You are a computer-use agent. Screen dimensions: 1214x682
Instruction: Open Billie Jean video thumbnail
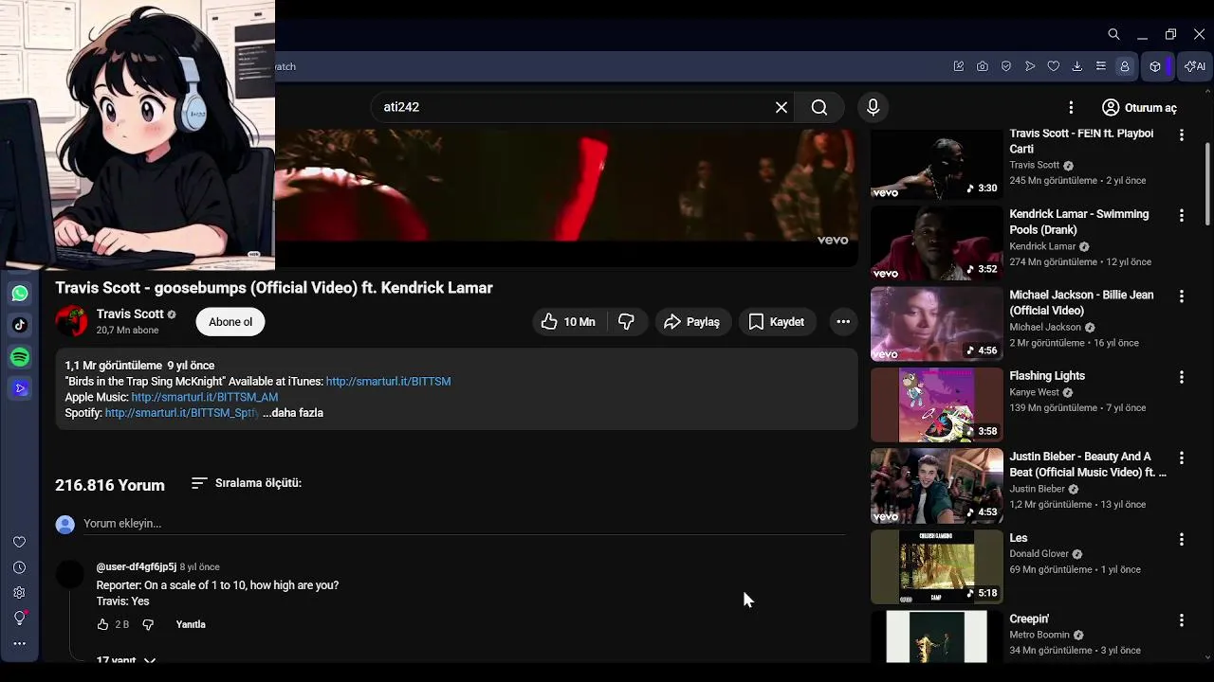937,324
